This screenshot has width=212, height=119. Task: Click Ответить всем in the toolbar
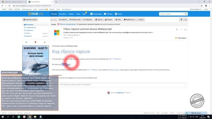point(75,20)
